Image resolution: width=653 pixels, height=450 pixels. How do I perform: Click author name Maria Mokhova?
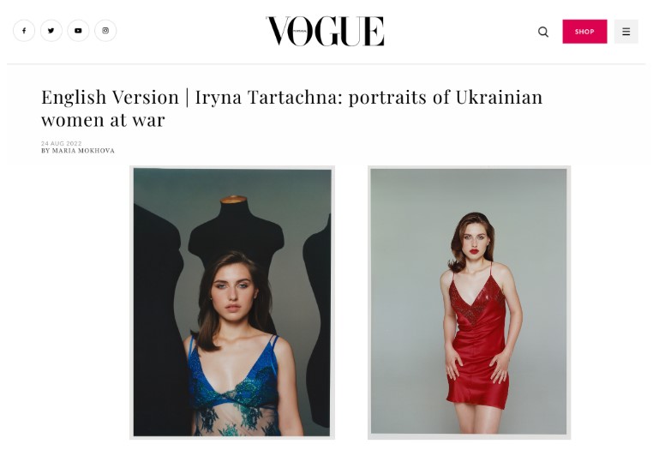pyautogui.click(x=83, y=151)
